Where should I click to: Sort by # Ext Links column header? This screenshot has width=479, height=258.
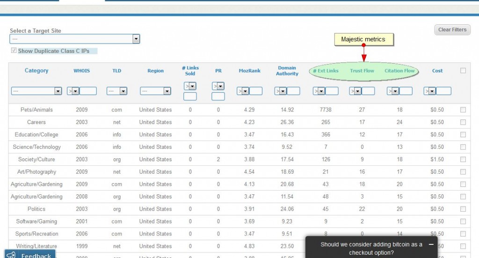[326, 71]
